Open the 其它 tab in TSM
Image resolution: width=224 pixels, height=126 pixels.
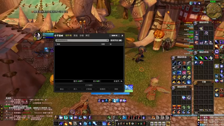(88, 36)
